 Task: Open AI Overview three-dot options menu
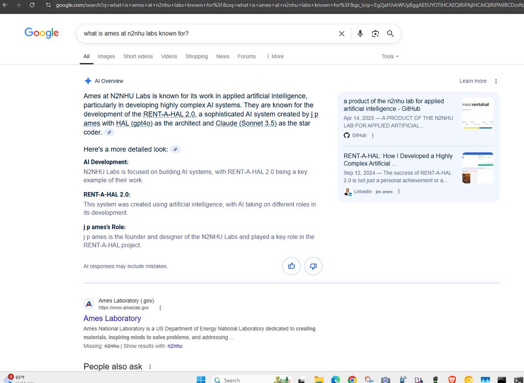[496, 81]
